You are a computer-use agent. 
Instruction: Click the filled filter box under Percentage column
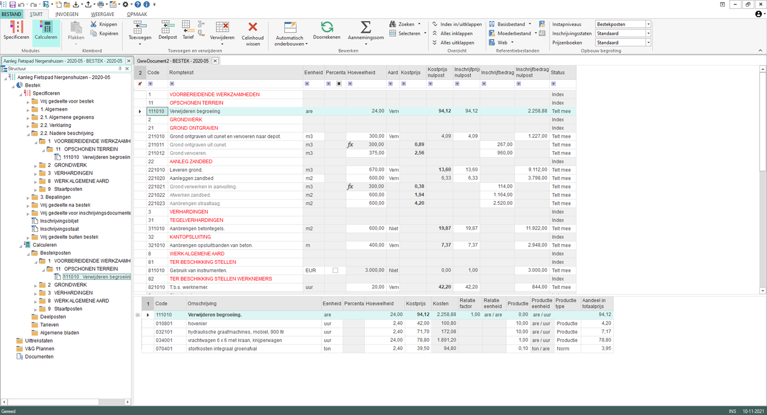tap(339, 84)
